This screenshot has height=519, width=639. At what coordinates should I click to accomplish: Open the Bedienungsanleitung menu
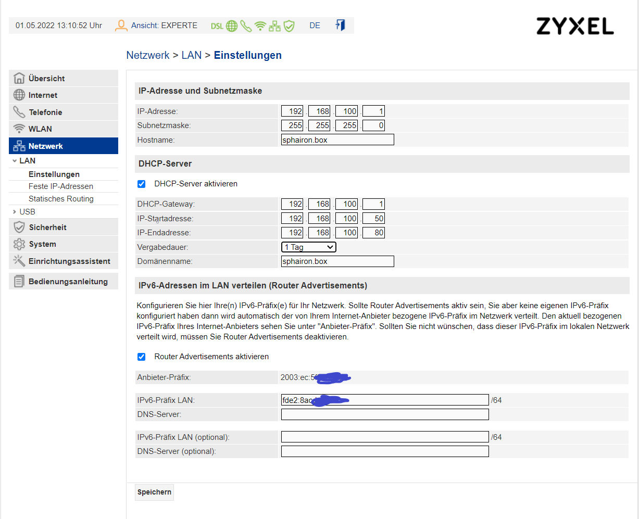coord(64,281)
